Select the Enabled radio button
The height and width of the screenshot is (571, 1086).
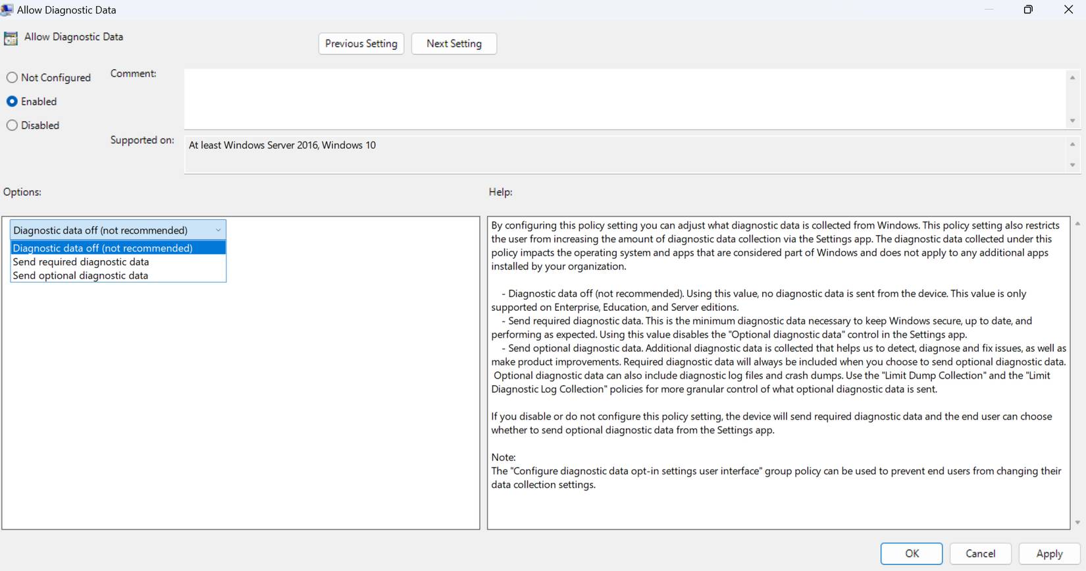(x=12, y=101)
